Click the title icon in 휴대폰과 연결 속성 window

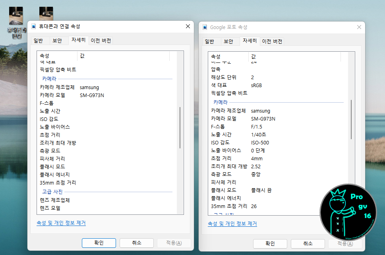pyautogui.click(x=34, y=26)
